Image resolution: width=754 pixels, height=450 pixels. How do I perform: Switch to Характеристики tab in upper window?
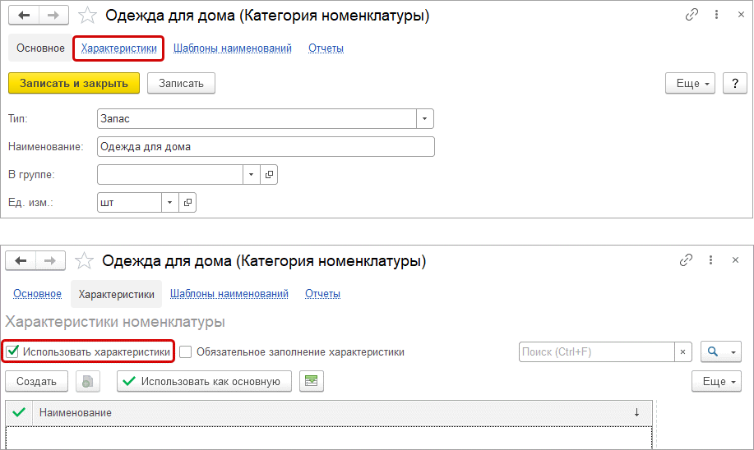[x=118, y=48]
